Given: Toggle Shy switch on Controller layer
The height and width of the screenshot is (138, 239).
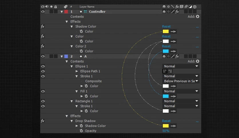Looking at the screenshot, I should click(164, 12).
